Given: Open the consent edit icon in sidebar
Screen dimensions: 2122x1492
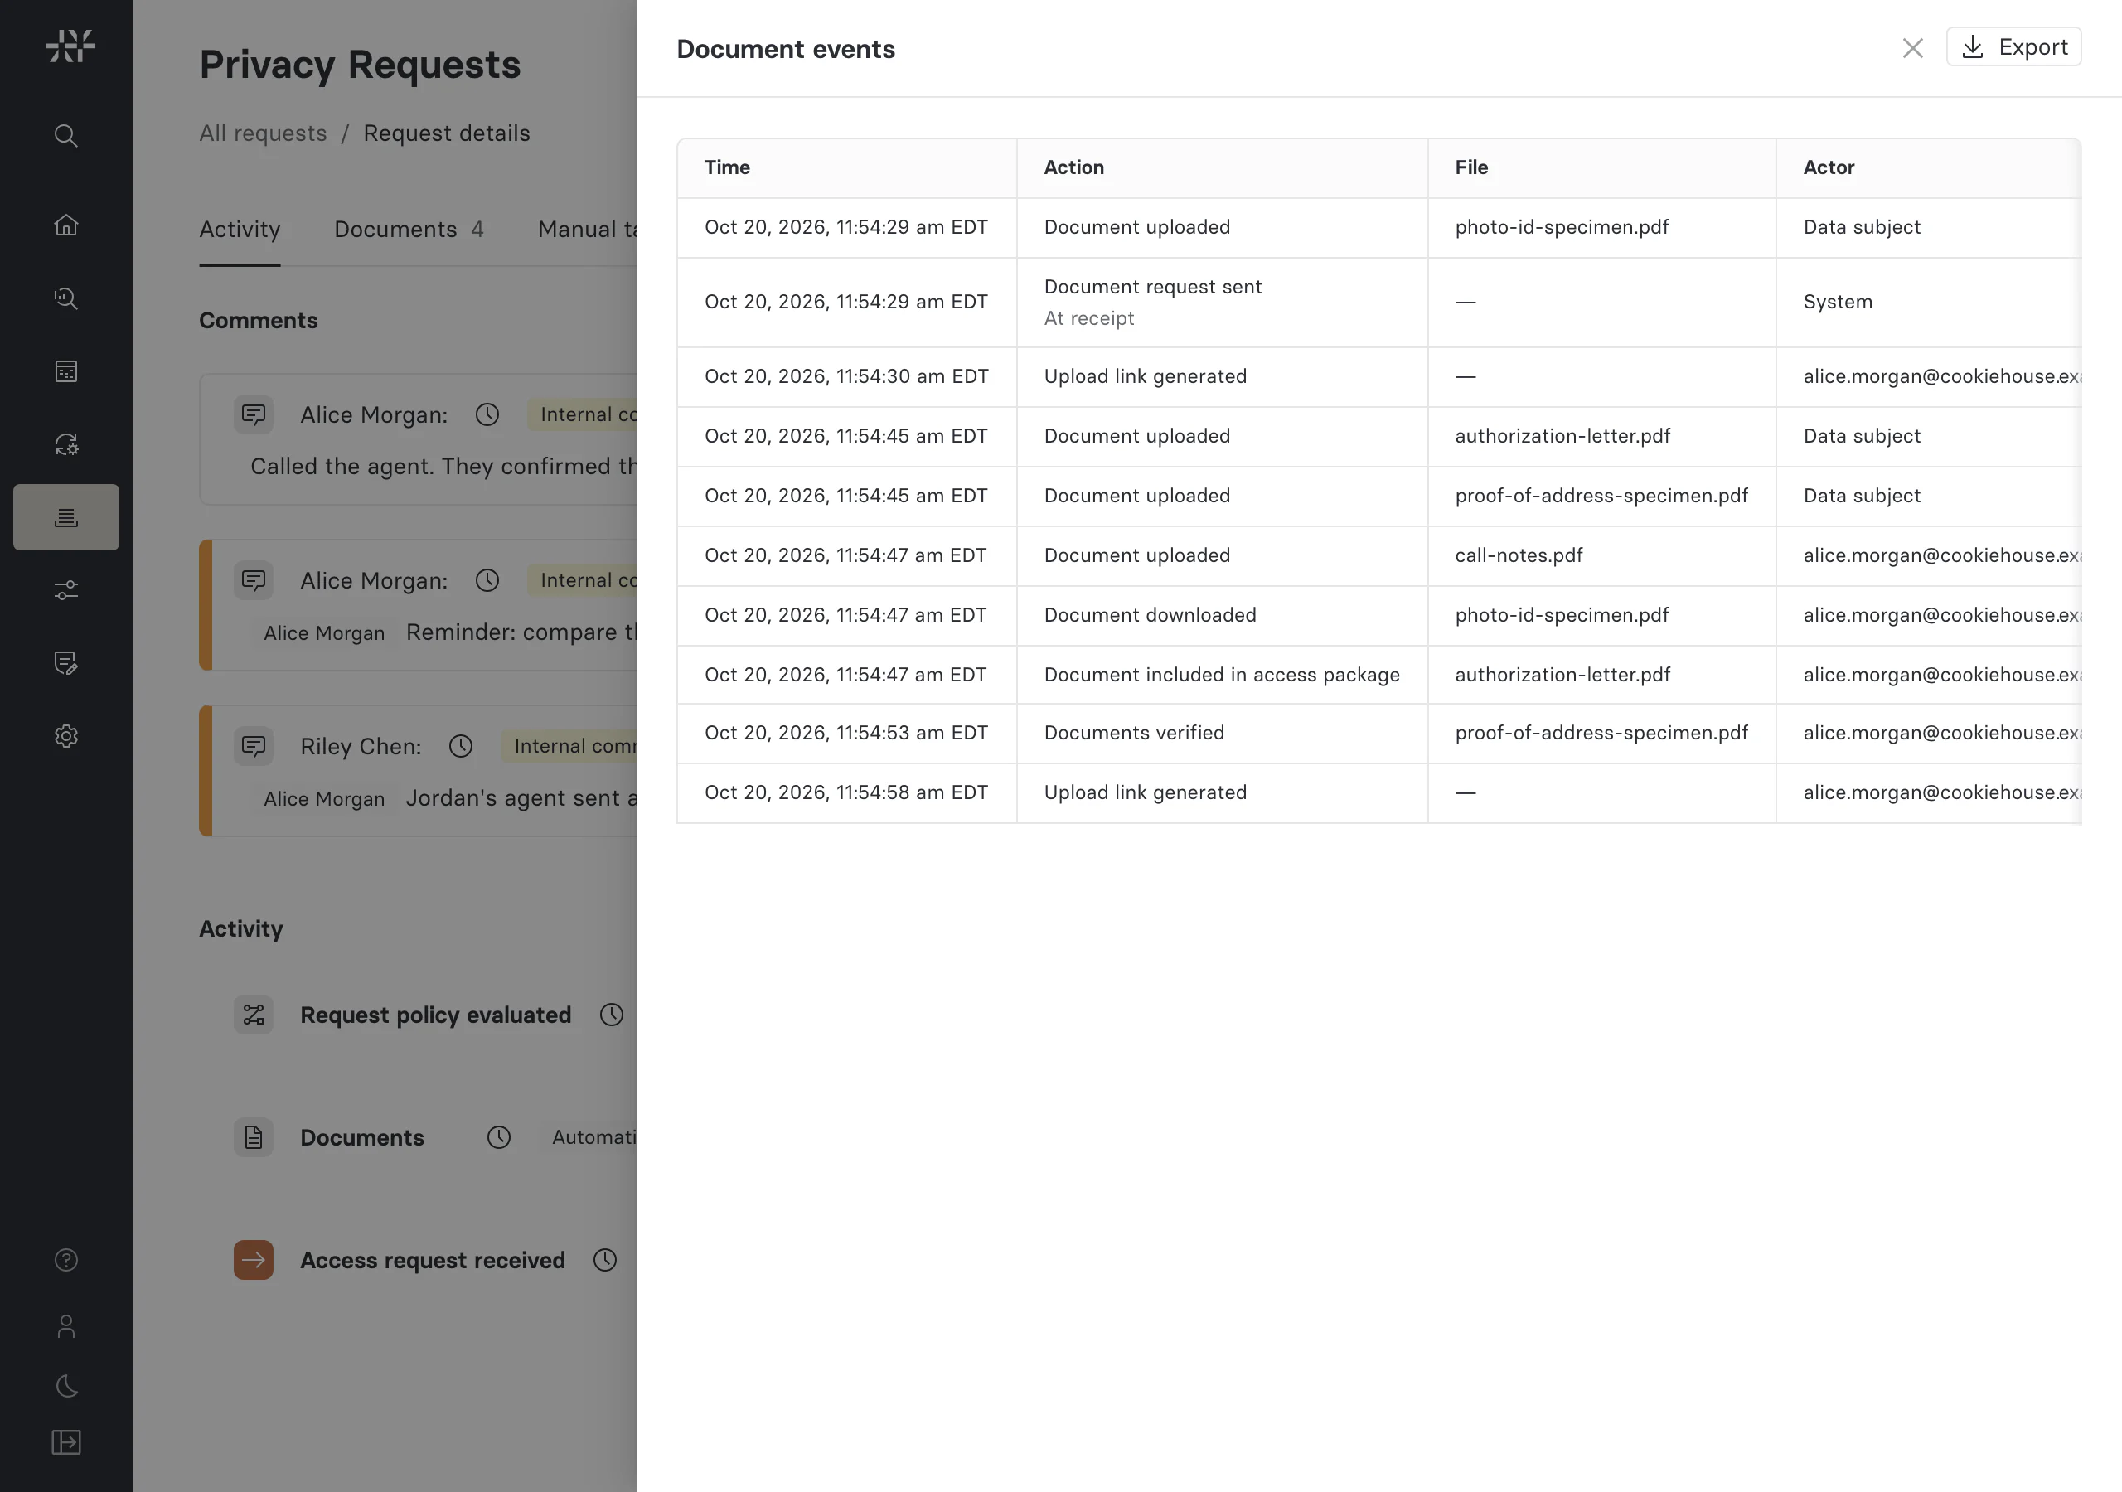Looking at the screenshot, I should (65, 663).
